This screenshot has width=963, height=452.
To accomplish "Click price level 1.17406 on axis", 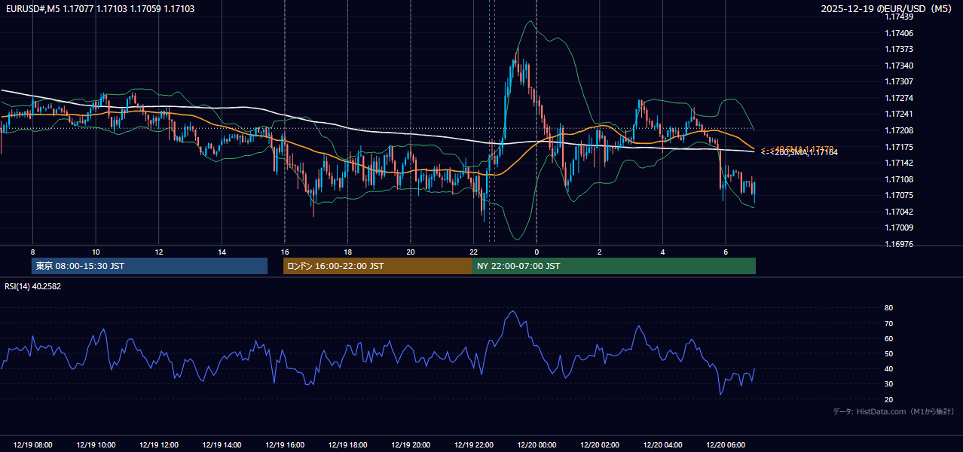I will (x=899, y=33).
